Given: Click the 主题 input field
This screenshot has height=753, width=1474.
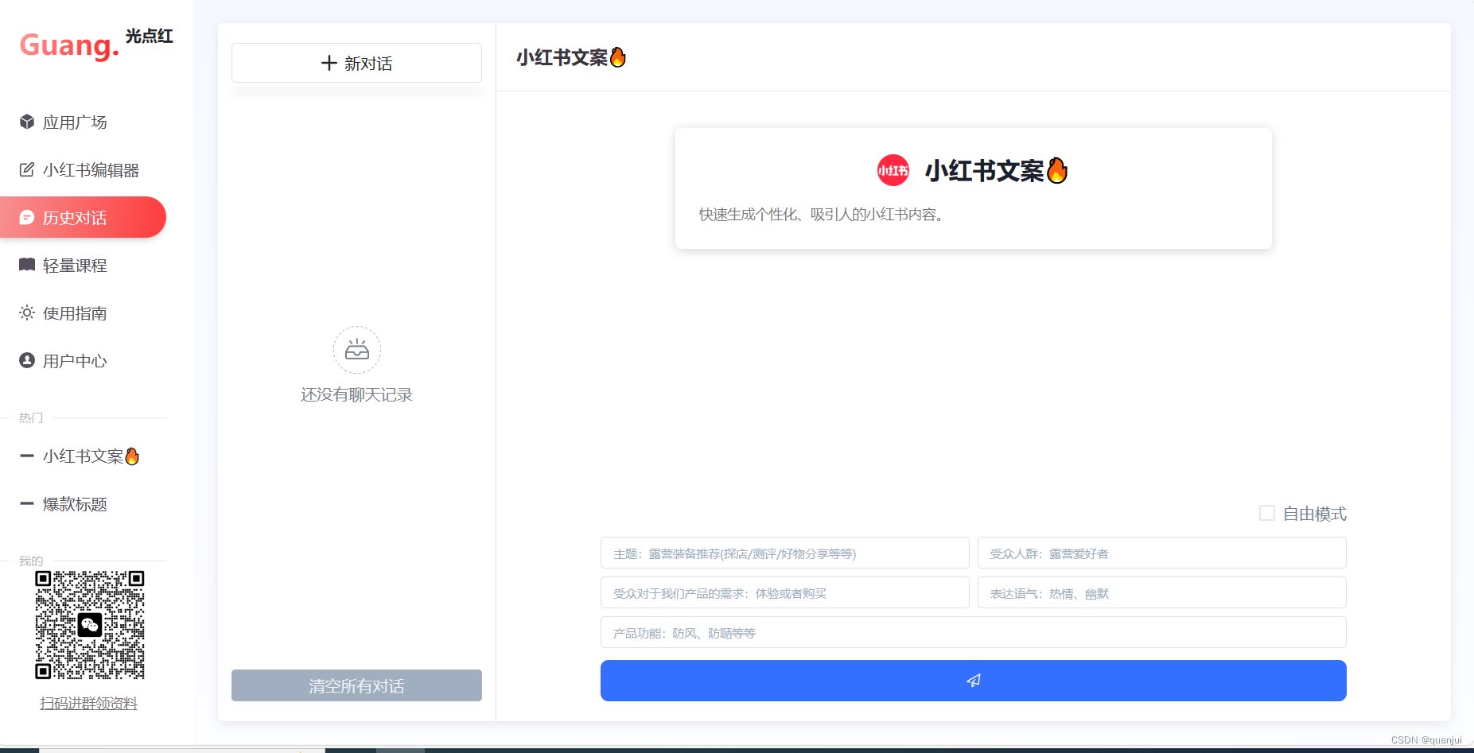Looking at the screenshot, I should pos(785,553).
